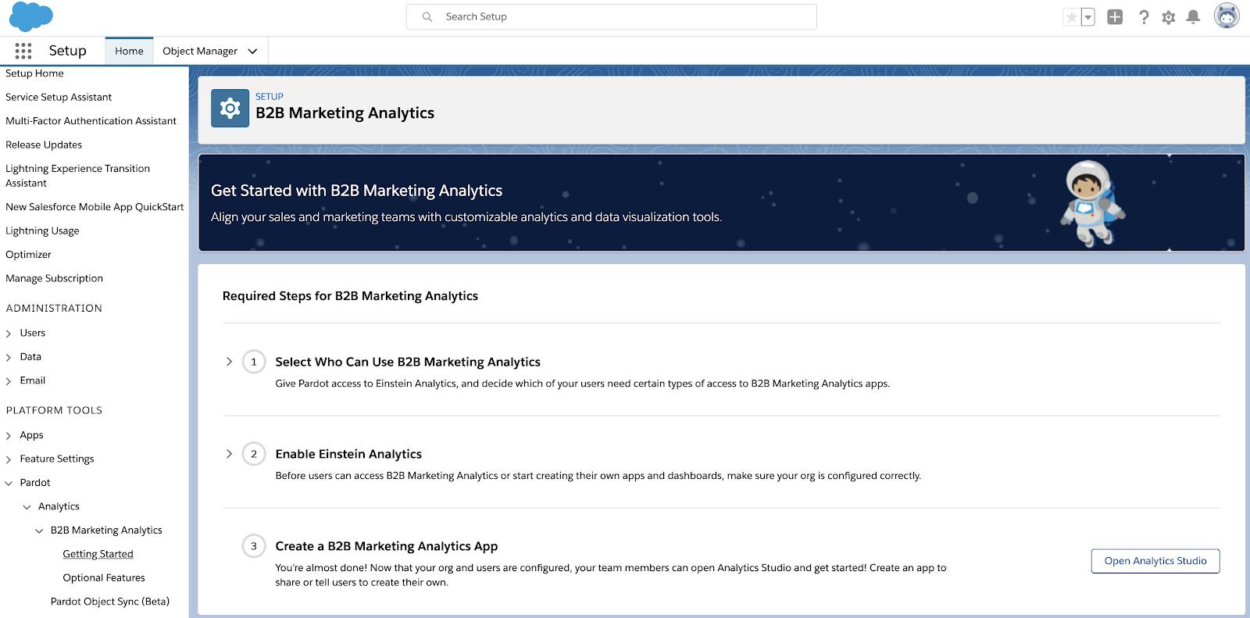Click the Select Who Can Use B2B Marketing Analytics heading
Image resolution: width=1250 pixels, height=618 pixels.
[x=408, y=362]
